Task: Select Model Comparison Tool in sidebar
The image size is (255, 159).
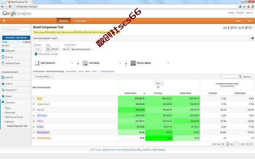Action: point(17,126)
